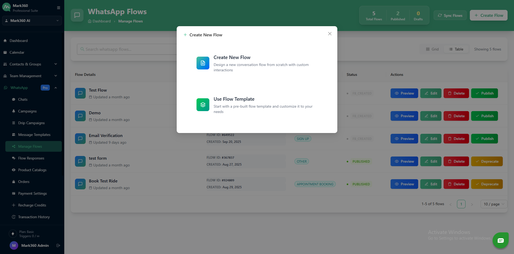Deprecate the test form flow
This screenshot has width=514, height=254.
(486, 161)
